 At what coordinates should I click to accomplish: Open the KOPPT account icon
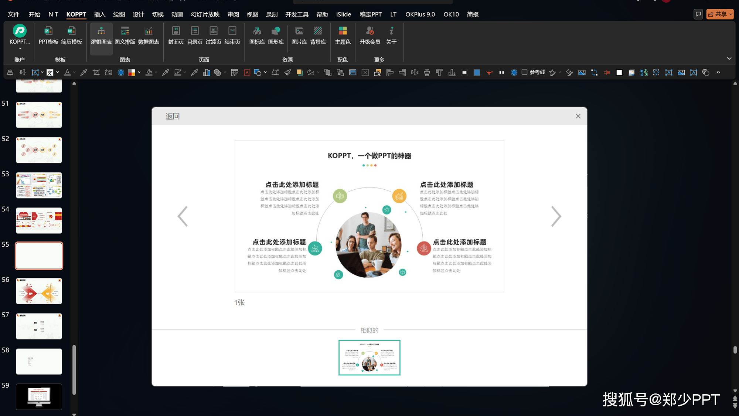[20, 31]
